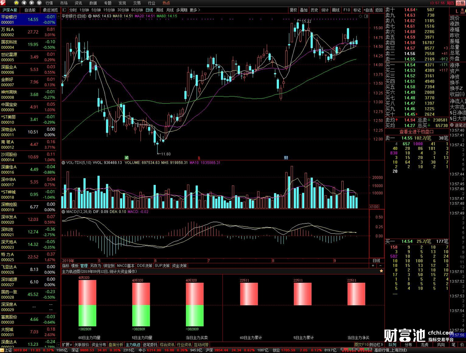The width and height of the screenshot is (466, 353).
Task: Open the 日线 period selector below chart
Action: pos(376,261)
